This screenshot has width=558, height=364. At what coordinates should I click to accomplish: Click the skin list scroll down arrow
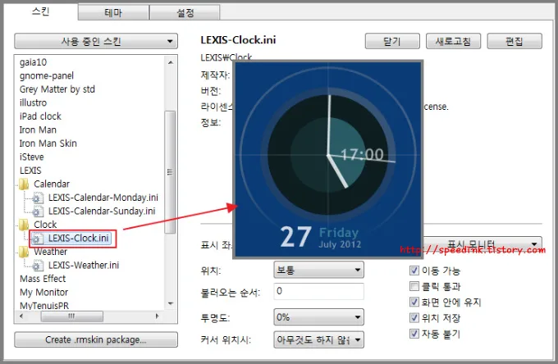pos(171,303)
